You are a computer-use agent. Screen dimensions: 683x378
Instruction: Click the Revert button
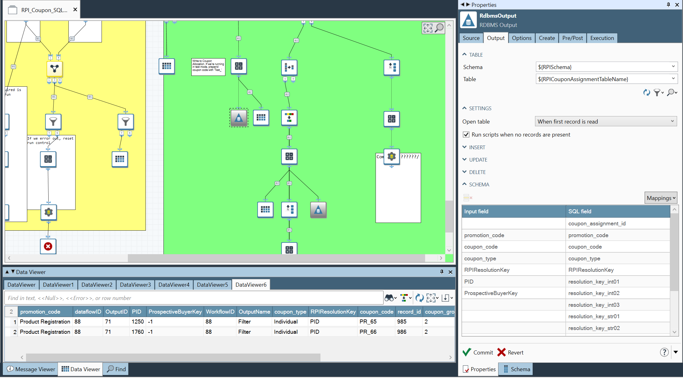[510, 352]
